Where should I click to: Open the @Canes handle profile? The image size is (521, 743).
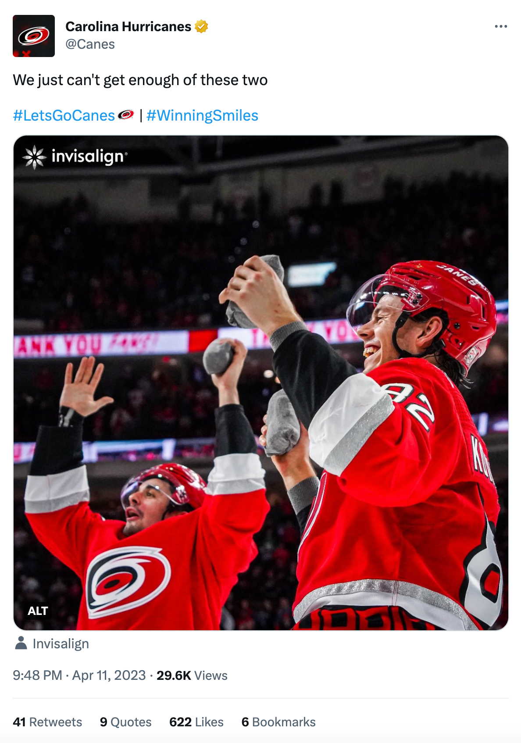pyautogui.click(x=90, y=44)
